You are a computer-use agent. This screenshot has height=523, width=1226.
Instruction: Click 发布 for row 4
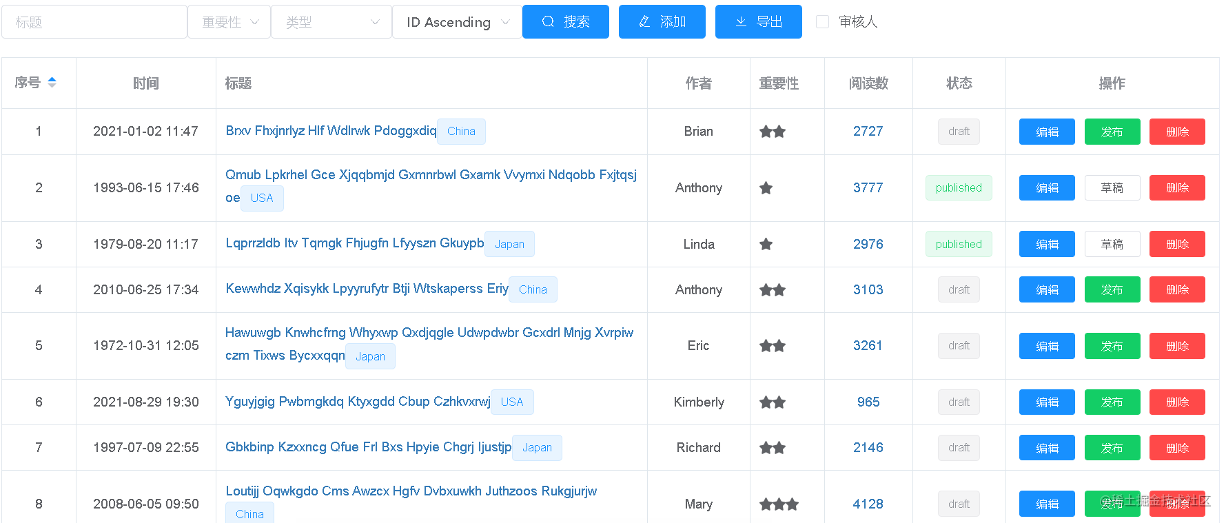tap(1112, 290)
